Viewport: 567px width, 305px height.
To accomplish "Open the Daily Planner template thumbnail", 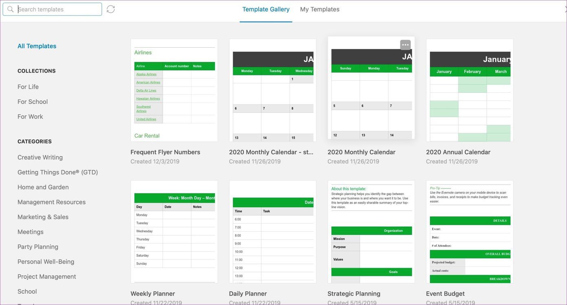I will pos(273,232).
